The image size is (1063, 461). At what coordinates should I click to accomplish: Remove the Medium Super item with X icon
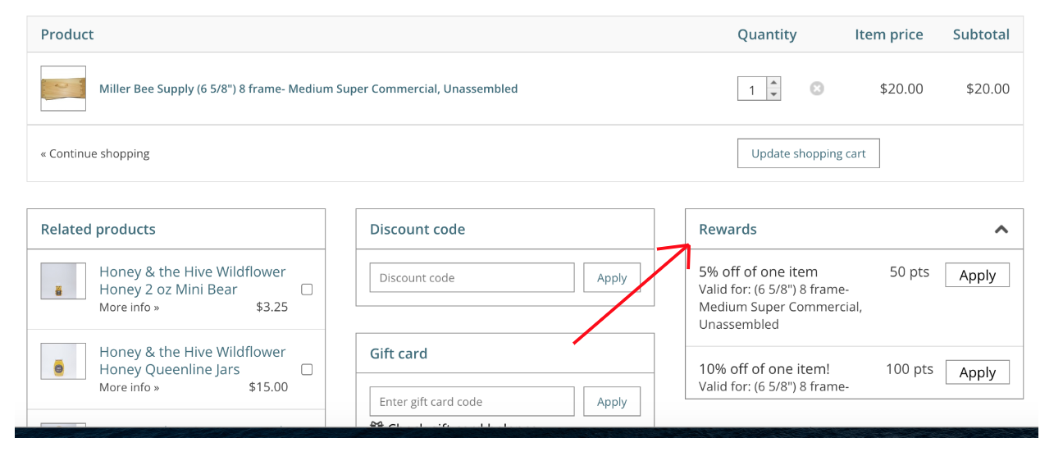817,89
